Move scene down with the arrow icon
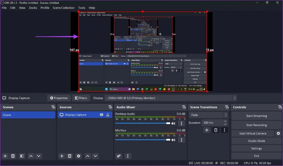Image resolution: width=283 pixels, height=166 pixels. [x=39, y=156]
